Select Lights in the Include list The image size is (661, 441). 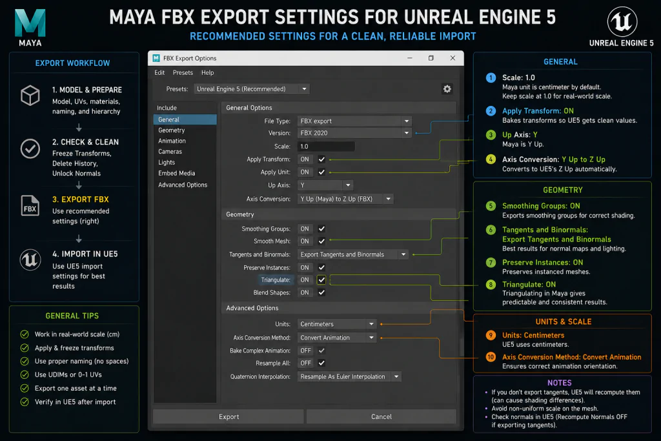click(x=185, y=162)
